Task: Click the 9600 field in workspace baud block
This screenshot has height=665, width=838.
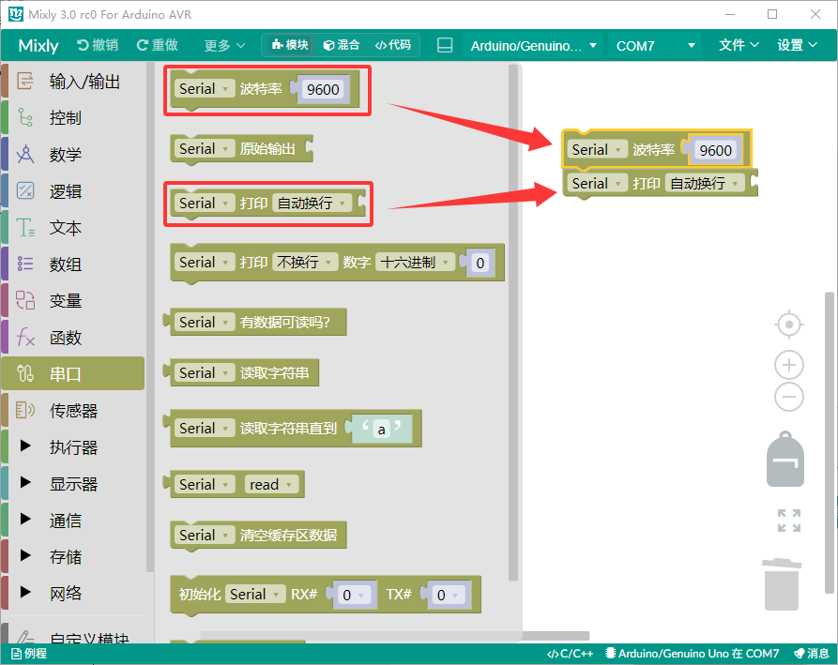Action: [716, 150]
